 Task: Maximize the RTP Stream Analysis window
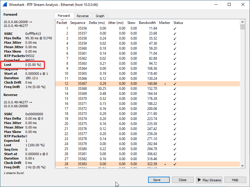[229, 4]
